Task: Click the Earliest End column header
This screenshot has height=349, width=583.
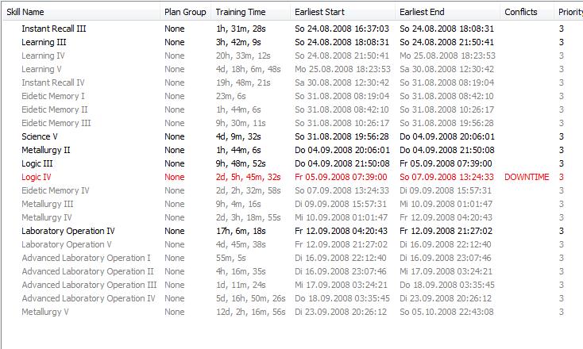Action: pyautogui.click(x=423, y=12)
